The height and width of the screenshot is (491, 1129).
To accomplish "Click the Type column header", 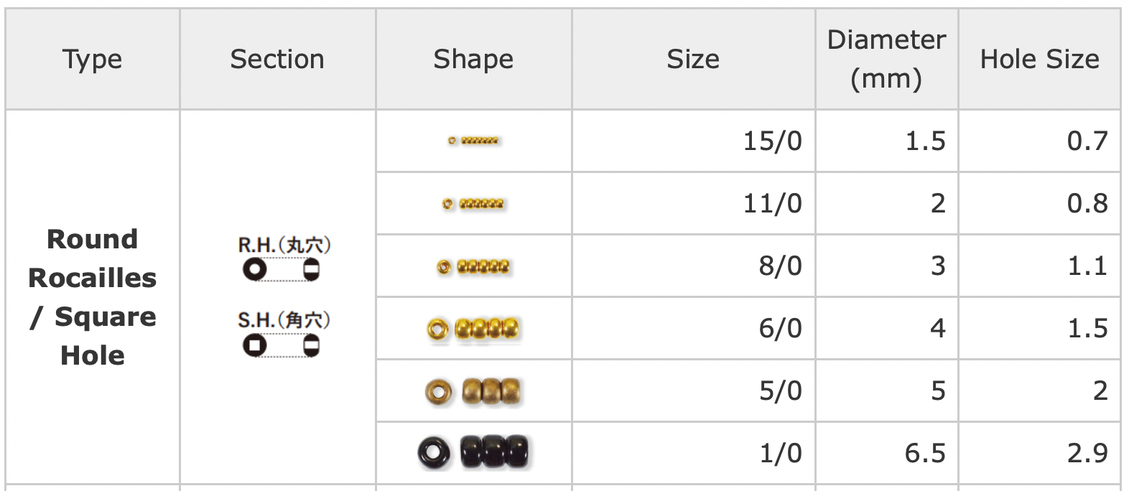I will (92, 59).
